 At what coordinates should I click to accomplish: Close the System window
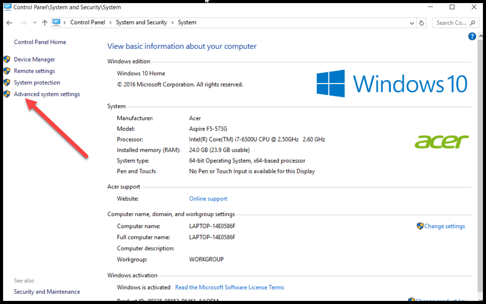pyautogui.click(x=474, y=7)
